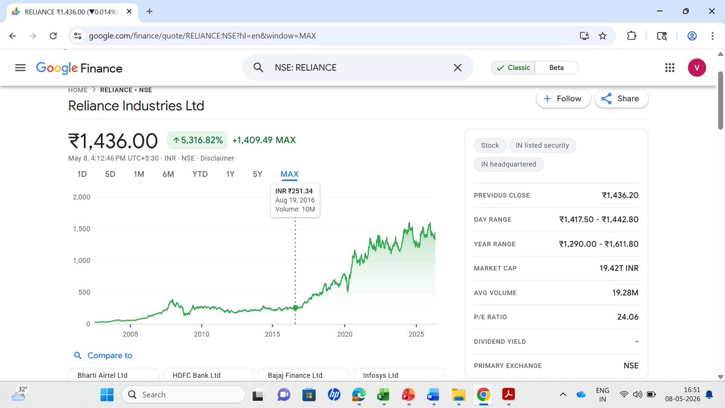725x408 pixels.
Task: Click the MARKET CAP value 19.42T INR
Action: (619, 268)
